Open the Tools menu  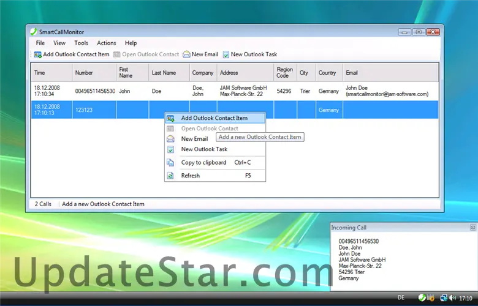click(x=81, y=43)
